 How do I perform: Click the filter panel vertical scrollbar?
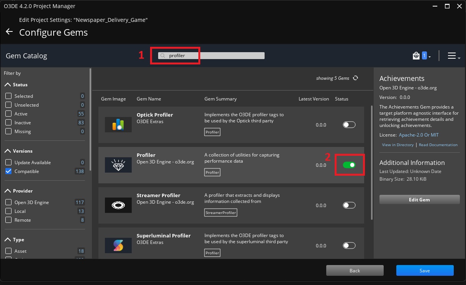coord(90,119)
